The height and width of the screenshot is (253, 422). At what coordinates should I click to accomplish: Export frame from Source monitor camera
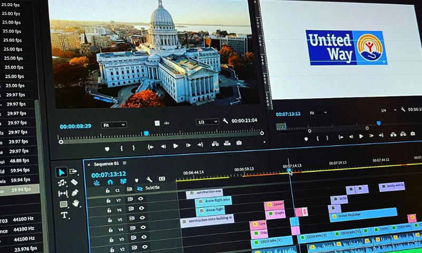pyautogui.click(x=239, y=143)
